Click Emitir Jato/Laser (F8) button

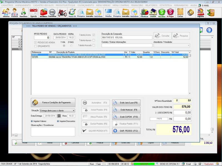pyautogui.click(x=126, y=103)
